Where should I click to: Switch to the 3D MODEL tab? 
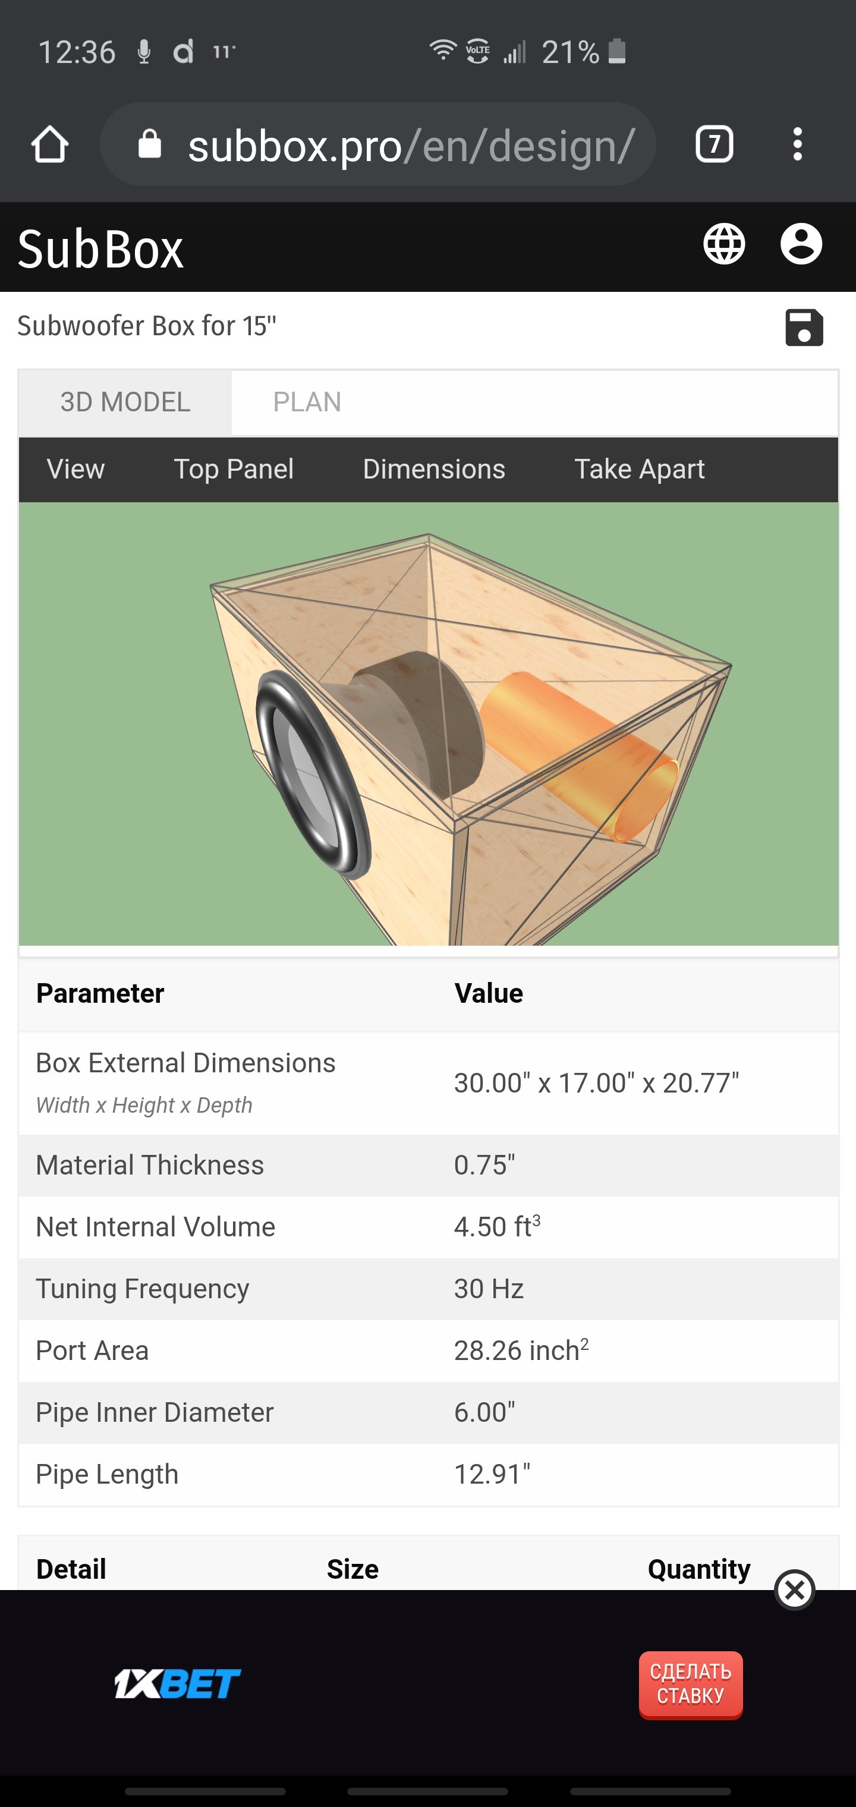point(125,402)
